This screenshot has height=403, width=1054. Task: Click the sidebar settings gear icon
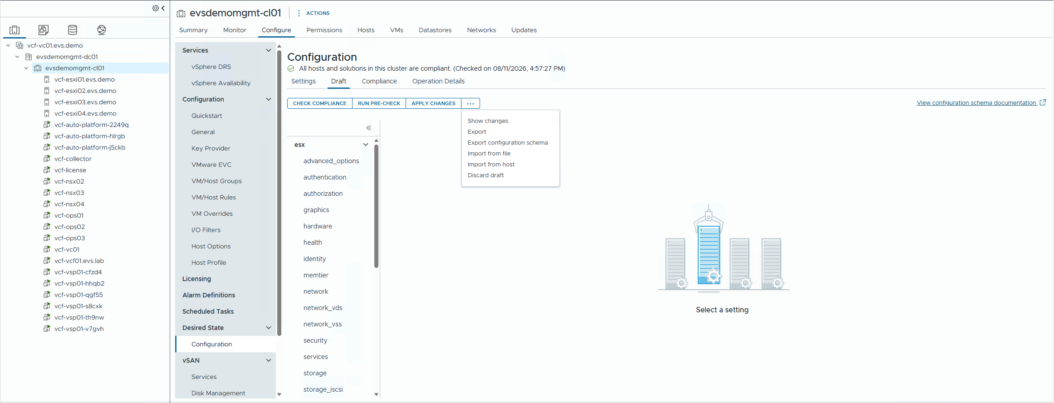pyautogui.click(x=156, y=8)
